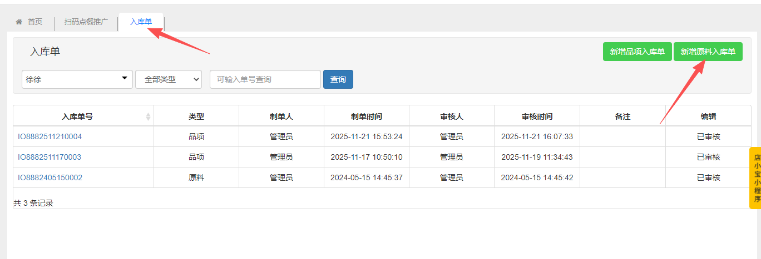
Task: Click 新增品项入库单 green button
Action: point(637,52)
